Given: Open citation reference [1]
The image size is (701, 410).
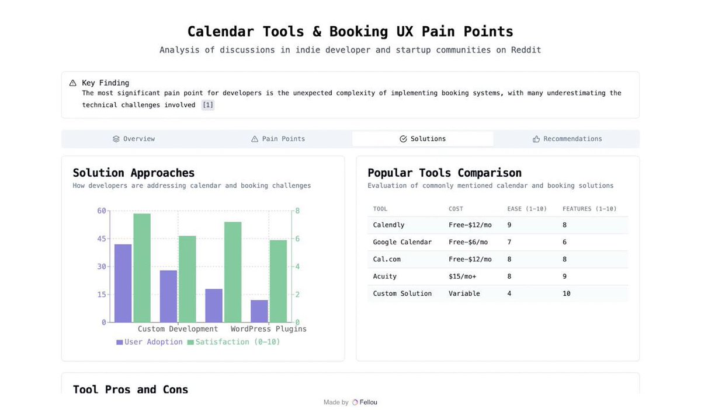Looking at the screenshot, I should (208, 105).
